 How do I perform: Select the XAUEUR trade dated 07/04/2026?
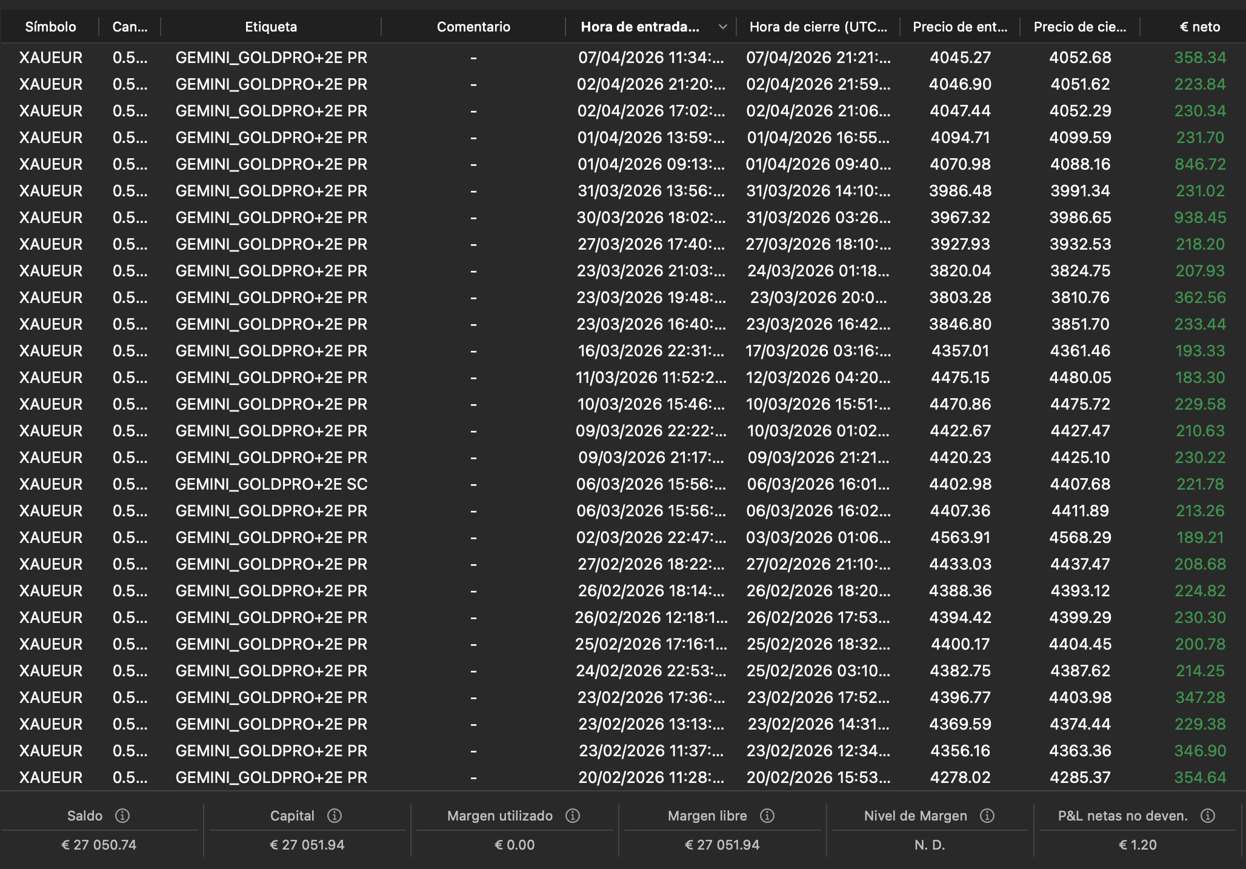[606, 58]
